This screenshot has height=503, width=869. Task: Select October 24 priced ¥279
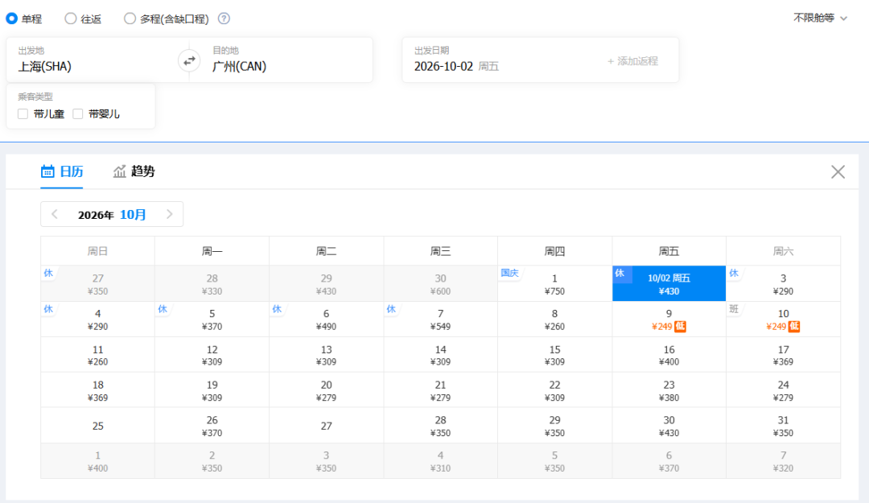(783, 390)
